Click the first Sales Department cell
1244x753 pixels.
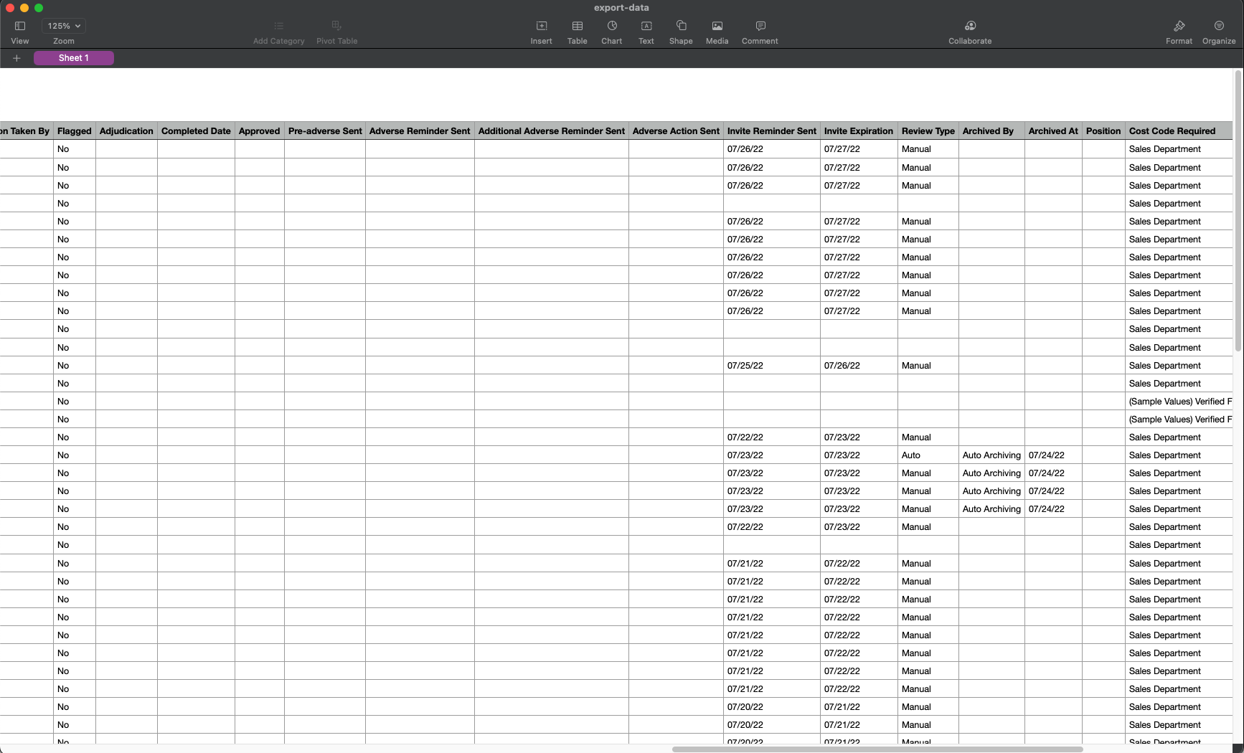pyautogui.click(x=1179, y=149)
